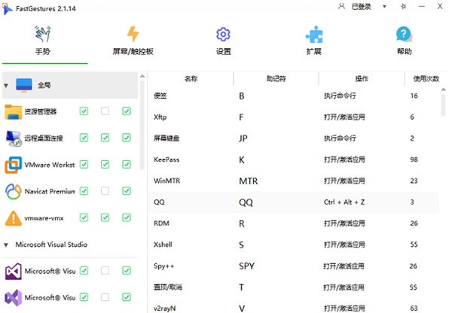Select the 资源管理器 folder icon

[x=14, y=111]
